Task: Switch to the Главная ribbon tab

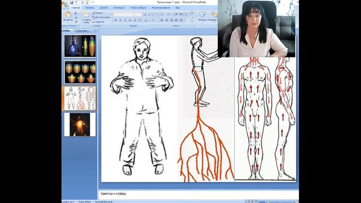Action: [76, 7]
